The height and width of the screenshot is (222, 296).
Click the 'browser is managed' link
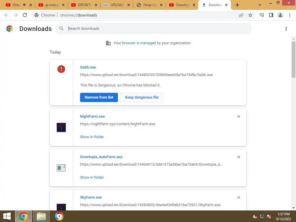point(139,43)
